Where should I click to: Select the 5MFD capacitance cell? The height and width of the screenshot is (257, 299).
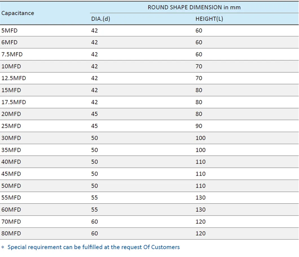pyautogui.click(x=9, y=30)
